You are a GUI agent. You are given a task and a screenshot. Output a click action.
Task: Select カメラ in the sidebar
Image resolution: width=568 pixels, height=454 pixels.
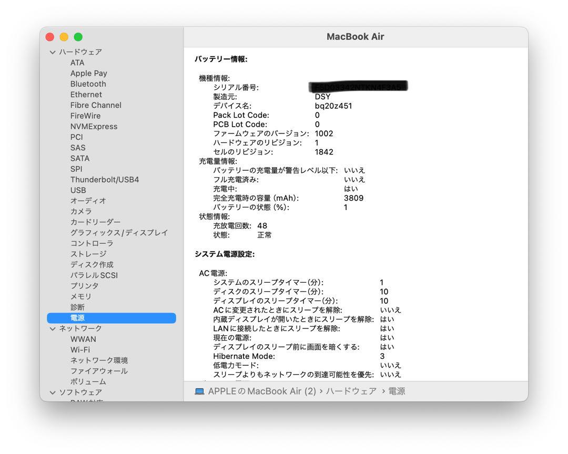pos(81,211)
